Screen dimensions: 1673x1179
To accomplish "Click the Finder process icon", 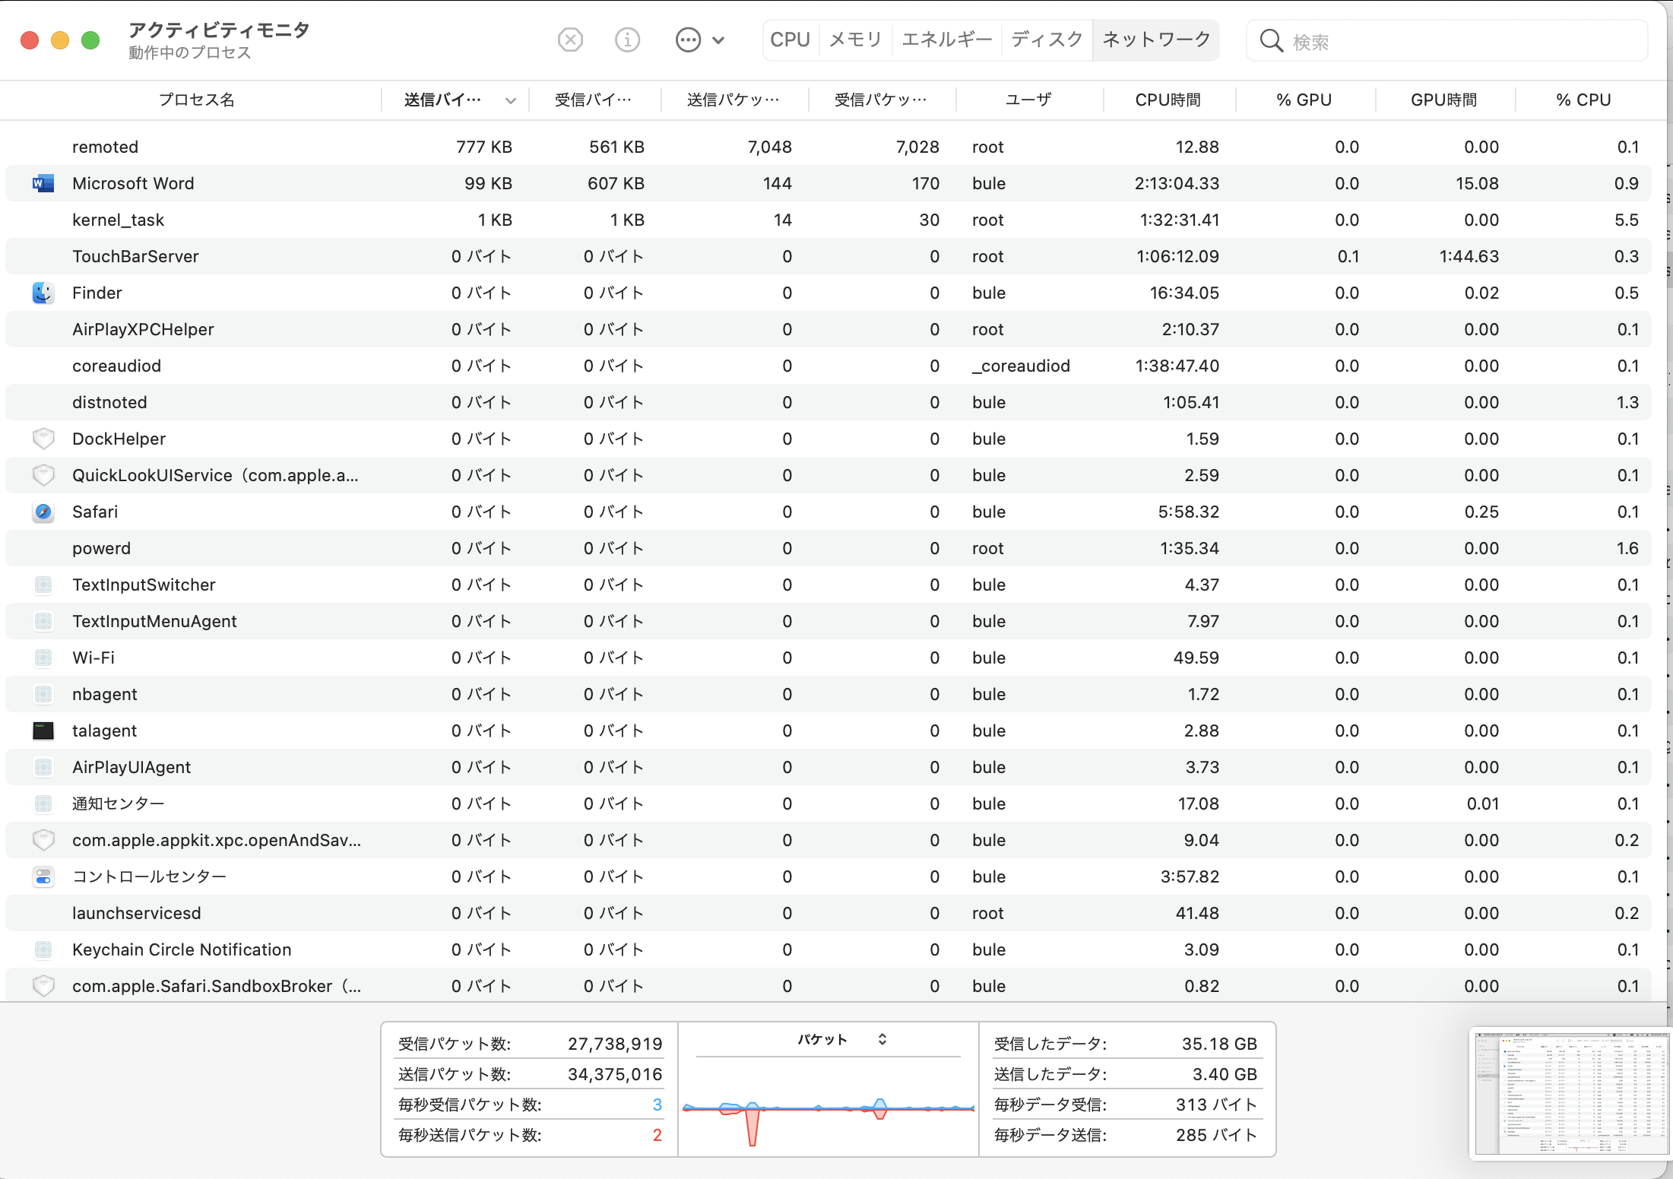I will click(43, 293).
